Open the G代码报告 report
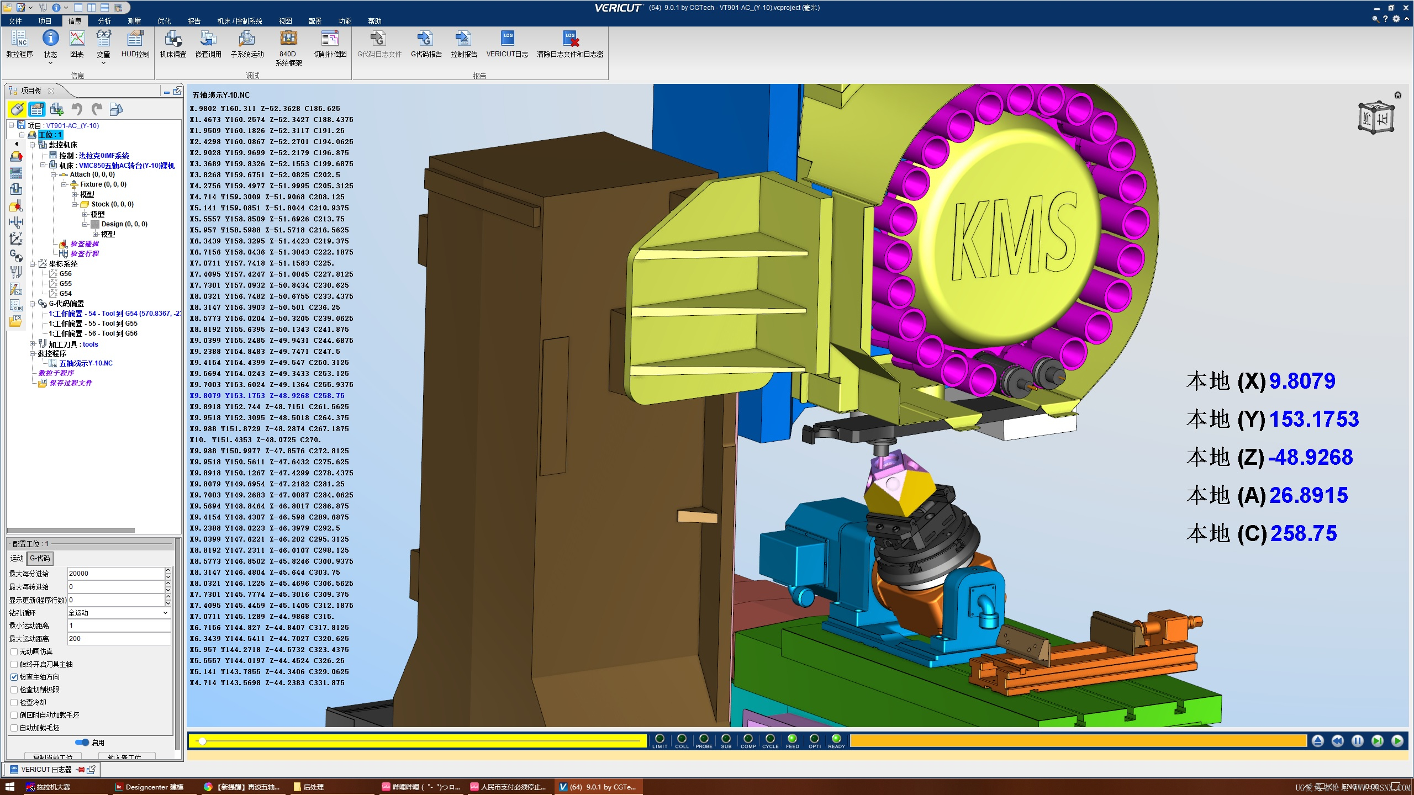This screenshot has height=795, width=1414. click(426, 44)
